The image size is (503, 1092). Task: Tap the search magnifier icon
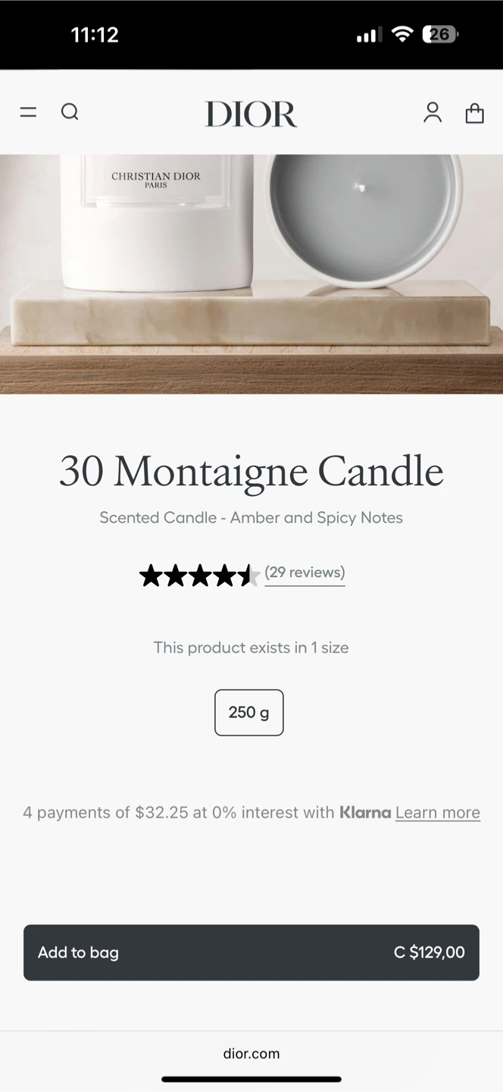70,112
